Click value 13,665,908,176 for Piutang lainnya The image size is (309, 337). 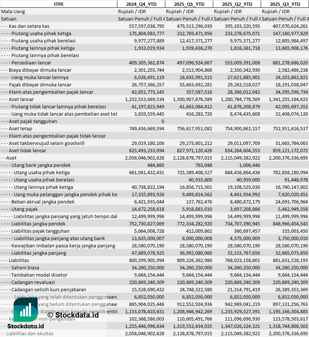coord(291,48)
